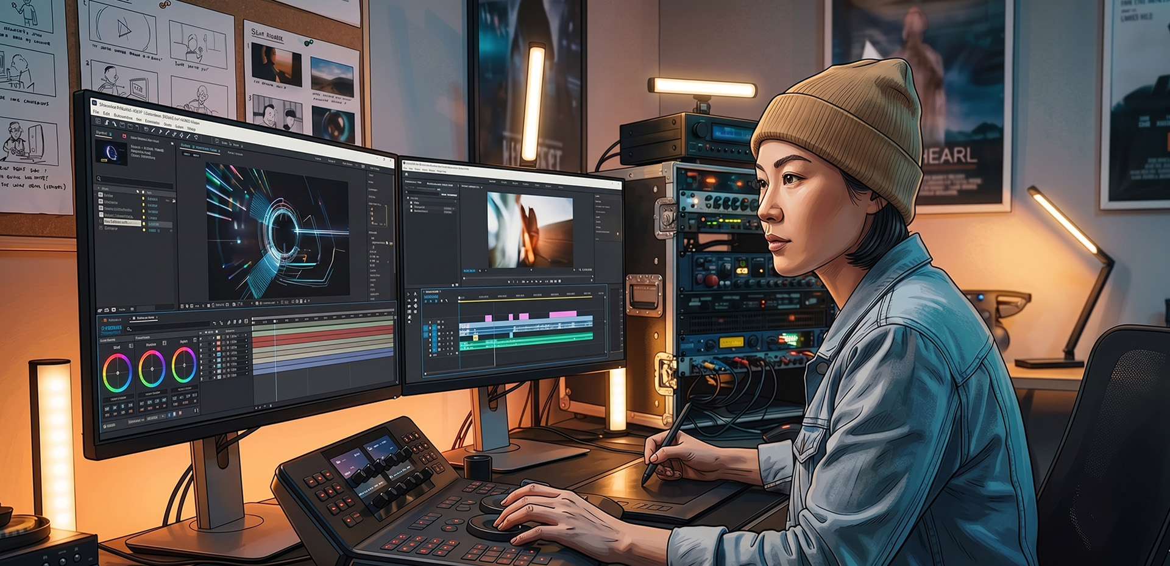Screen dimensions: 1170x566
Task: Select the long blue video clip on right timeline
Action: [526, 326]
